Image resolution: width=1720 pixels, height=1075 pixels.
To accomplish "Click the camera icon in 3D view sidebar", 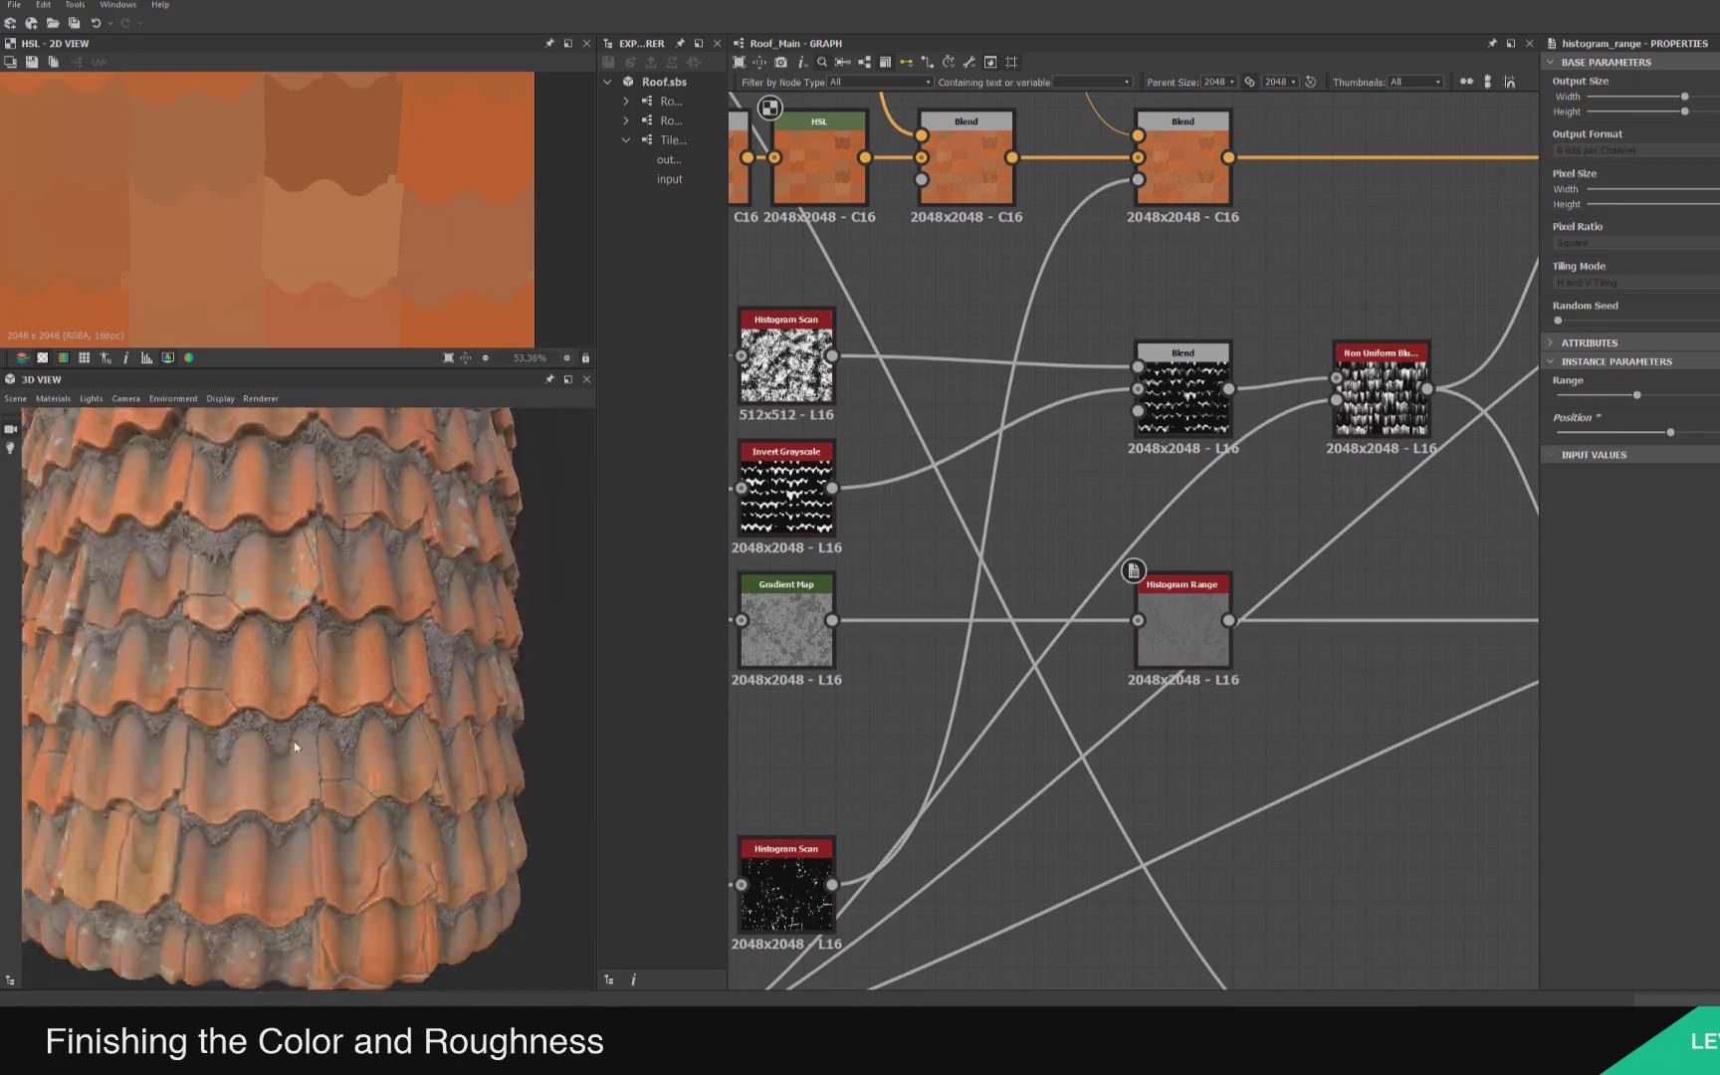I will tap(11, 429).
